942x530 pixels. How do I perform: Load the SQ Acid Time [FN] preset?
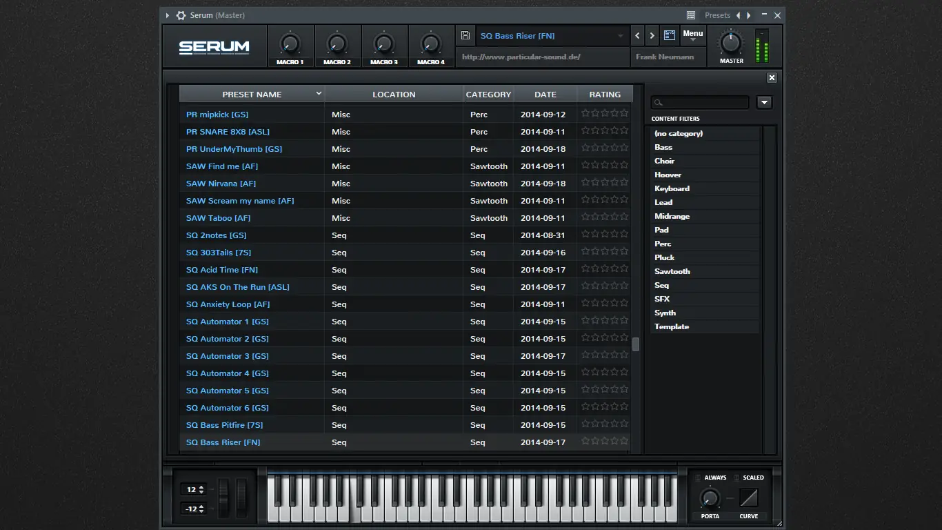(222, 269)
